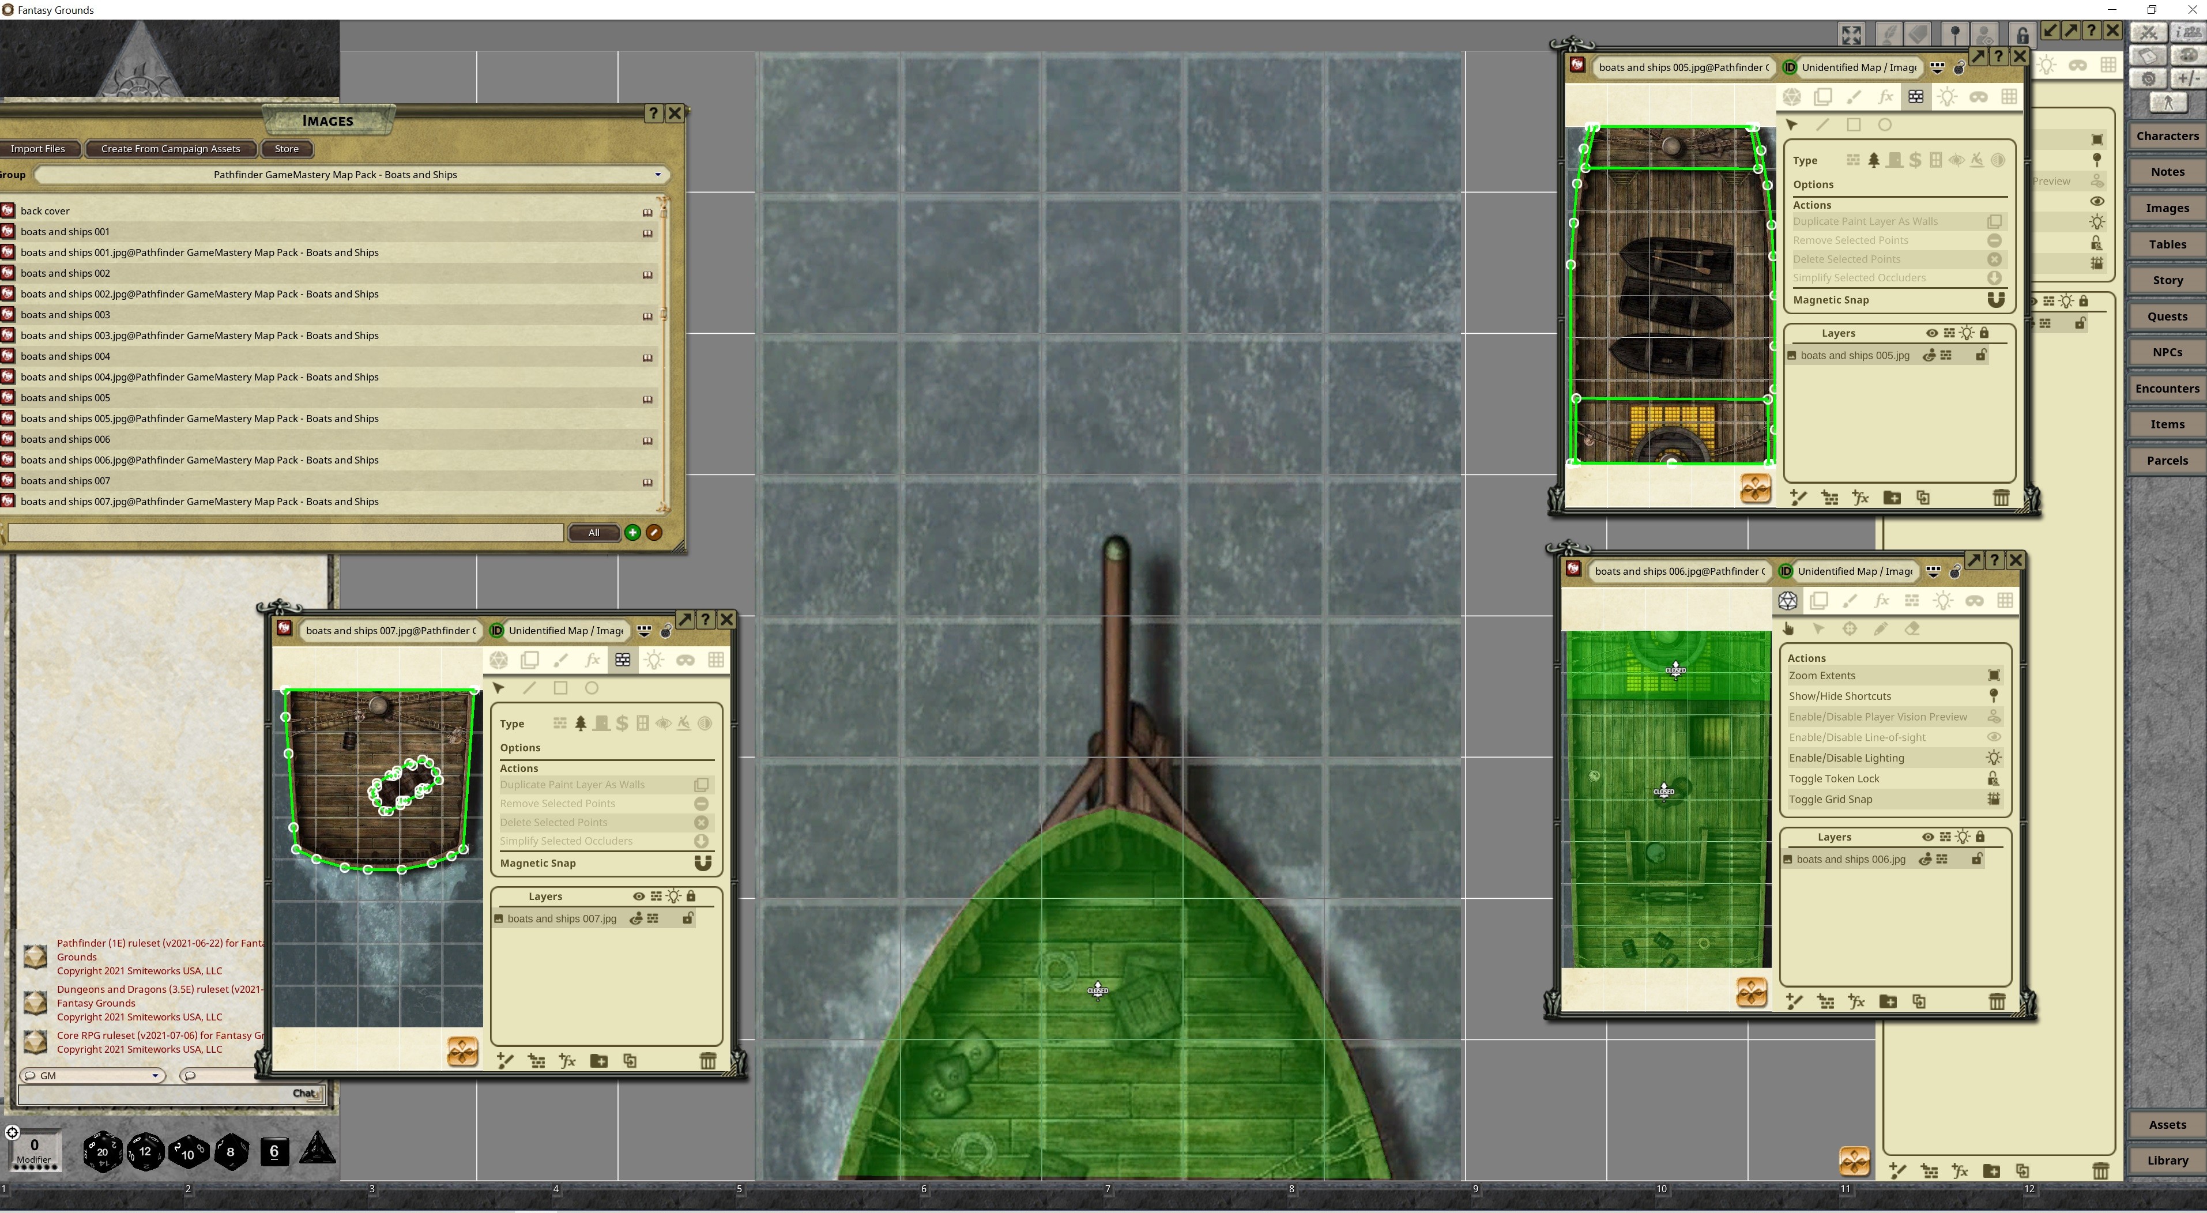Select the circle occluder drawing tool
This screenshot has height=1213, width=2207.
(1886, 124)
